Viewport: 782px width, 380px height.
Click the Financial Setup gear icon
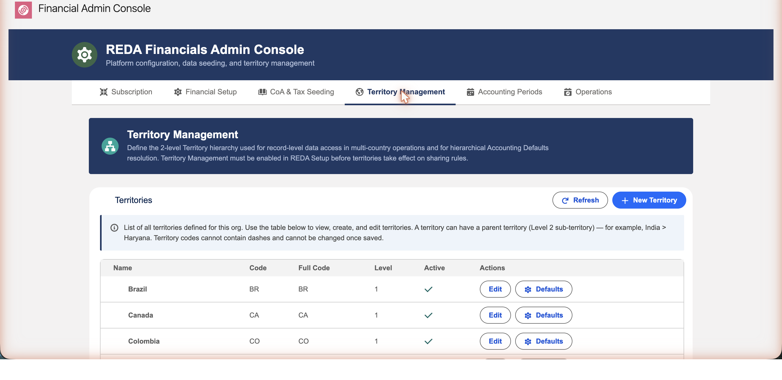(178, 92)
